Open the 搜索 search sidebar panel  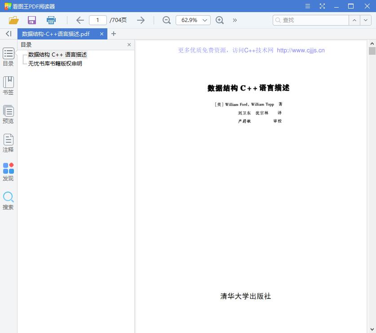tap(9, 201)
